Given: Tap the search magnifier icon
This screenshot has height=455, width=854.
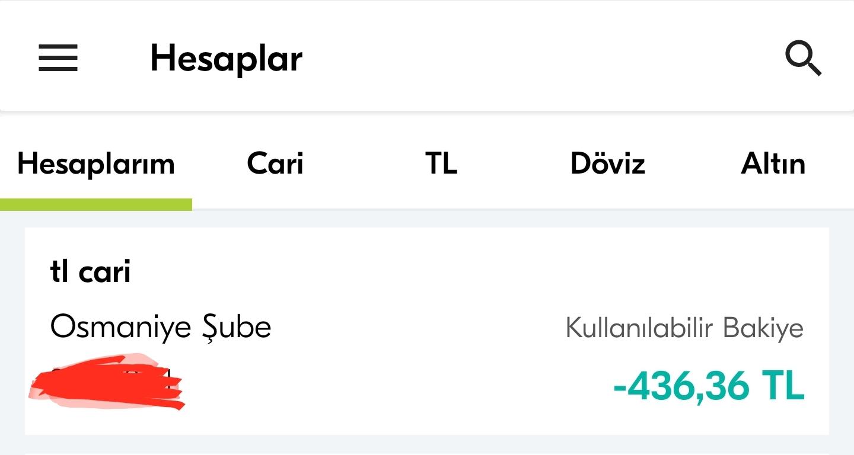Looking at the screenshot, I should (x=803, y=58).
